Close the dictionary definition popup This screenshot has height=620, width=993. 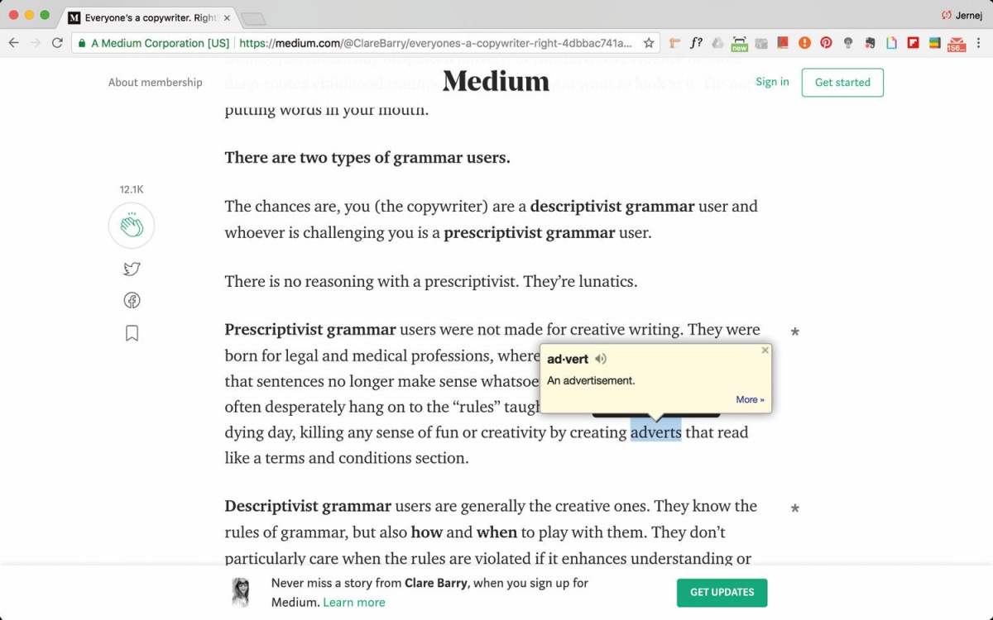[x=765, y=351]
